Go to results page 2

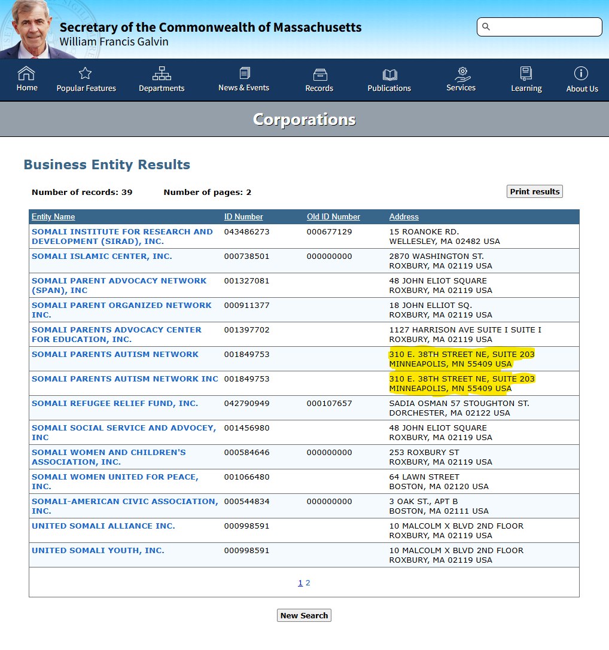point(308,583)
